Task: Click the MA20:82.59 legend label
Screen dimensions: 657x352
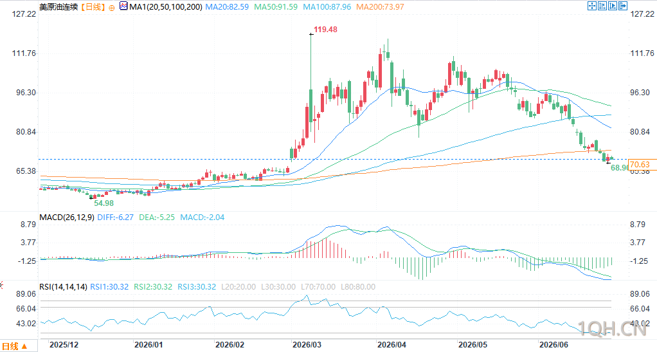Action: tap(228, 7)
